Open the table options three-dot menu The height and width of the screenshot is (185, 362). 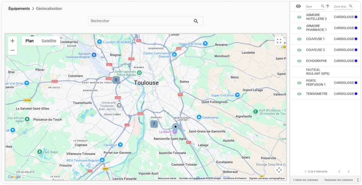[358, 180]
